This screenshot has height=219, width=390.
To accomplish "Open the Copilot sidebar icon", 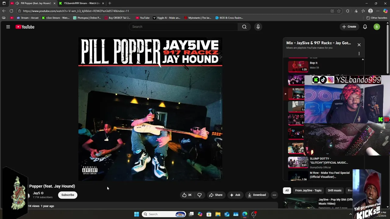I will pyautogui.click(x=385, y=11).
